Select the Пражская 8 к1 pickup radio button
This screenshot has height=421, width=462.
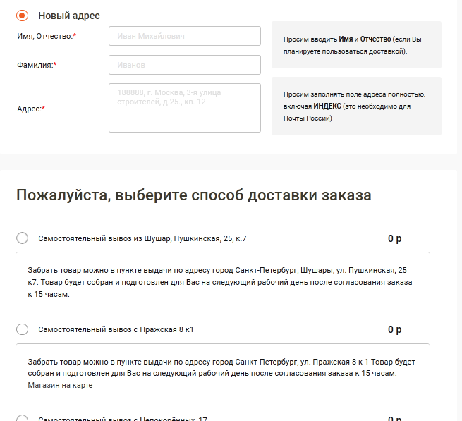click(22, 329)
